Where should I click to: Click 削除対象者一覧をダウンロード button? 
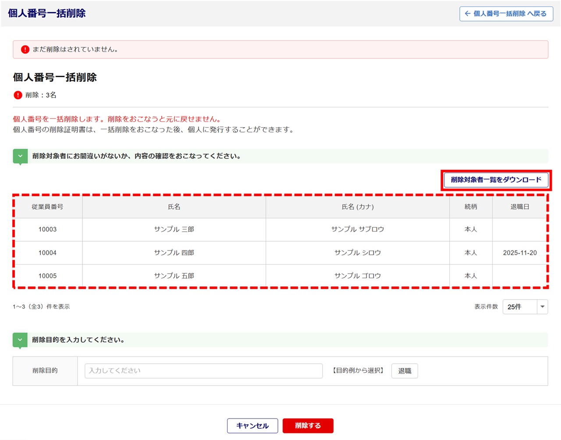tap(496, 180)
